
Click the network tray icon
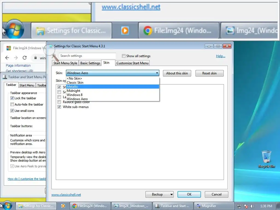[239, 206]
